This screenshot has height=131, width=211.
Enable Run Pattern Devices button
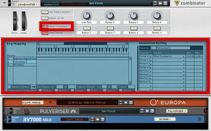[x=45, y=12]
